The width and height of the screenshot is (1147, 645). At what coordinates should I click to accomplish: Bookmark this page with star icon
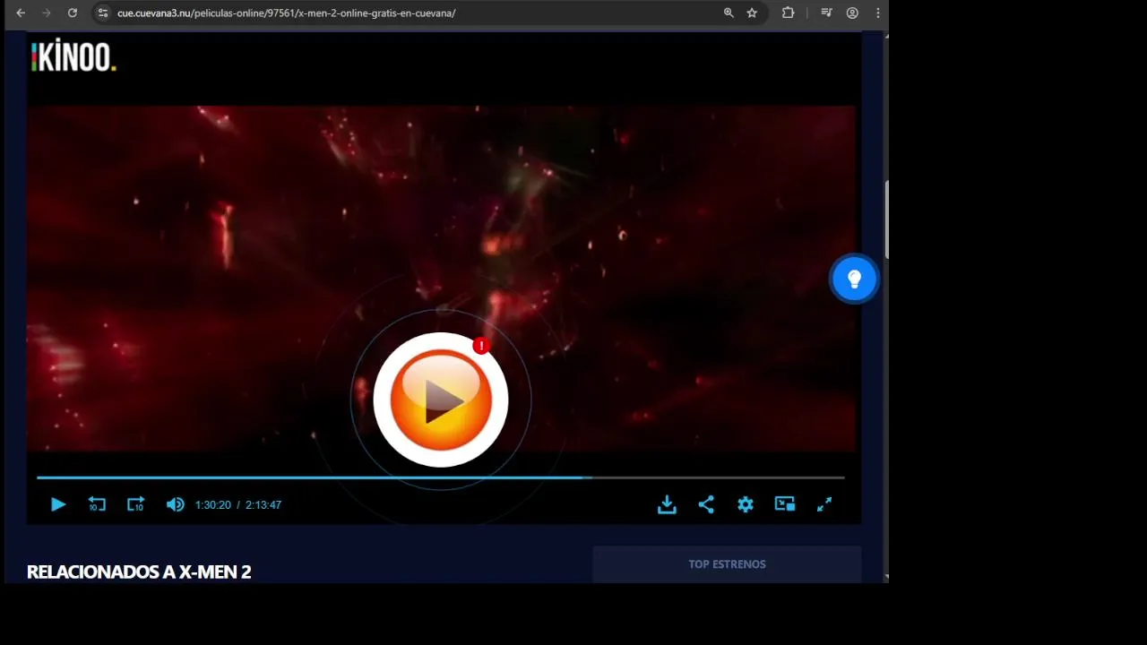(752, 13)
